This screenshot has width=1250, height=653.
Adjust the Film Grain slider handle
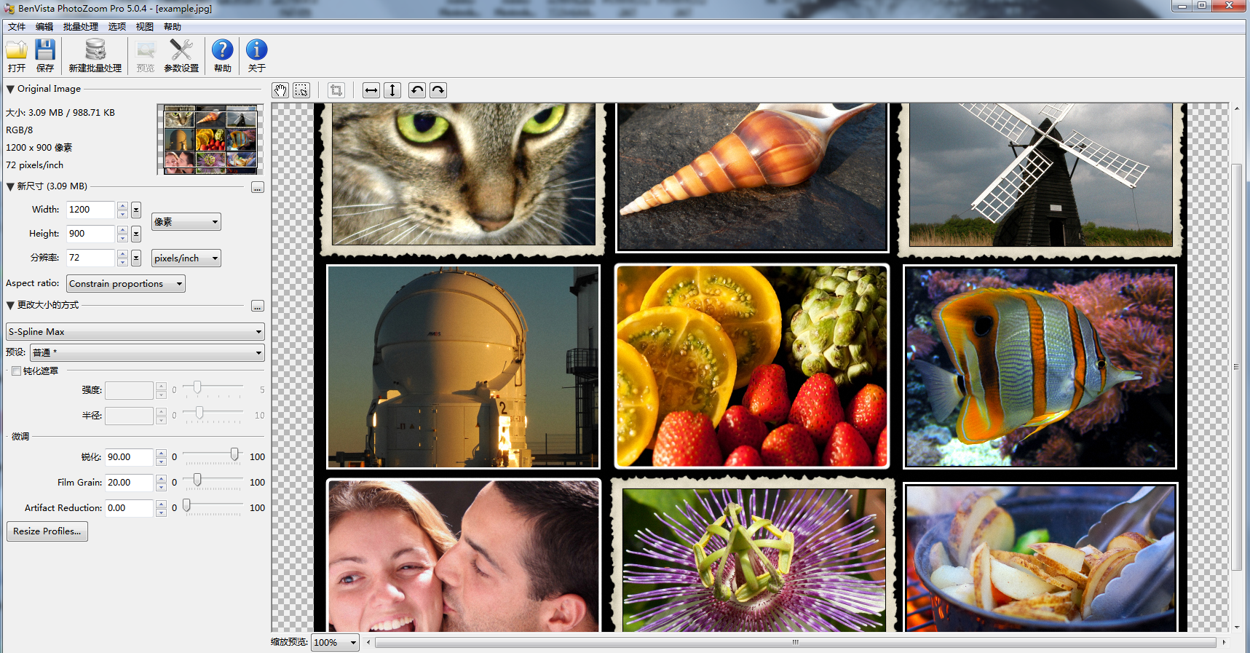[x=197, y=480]
